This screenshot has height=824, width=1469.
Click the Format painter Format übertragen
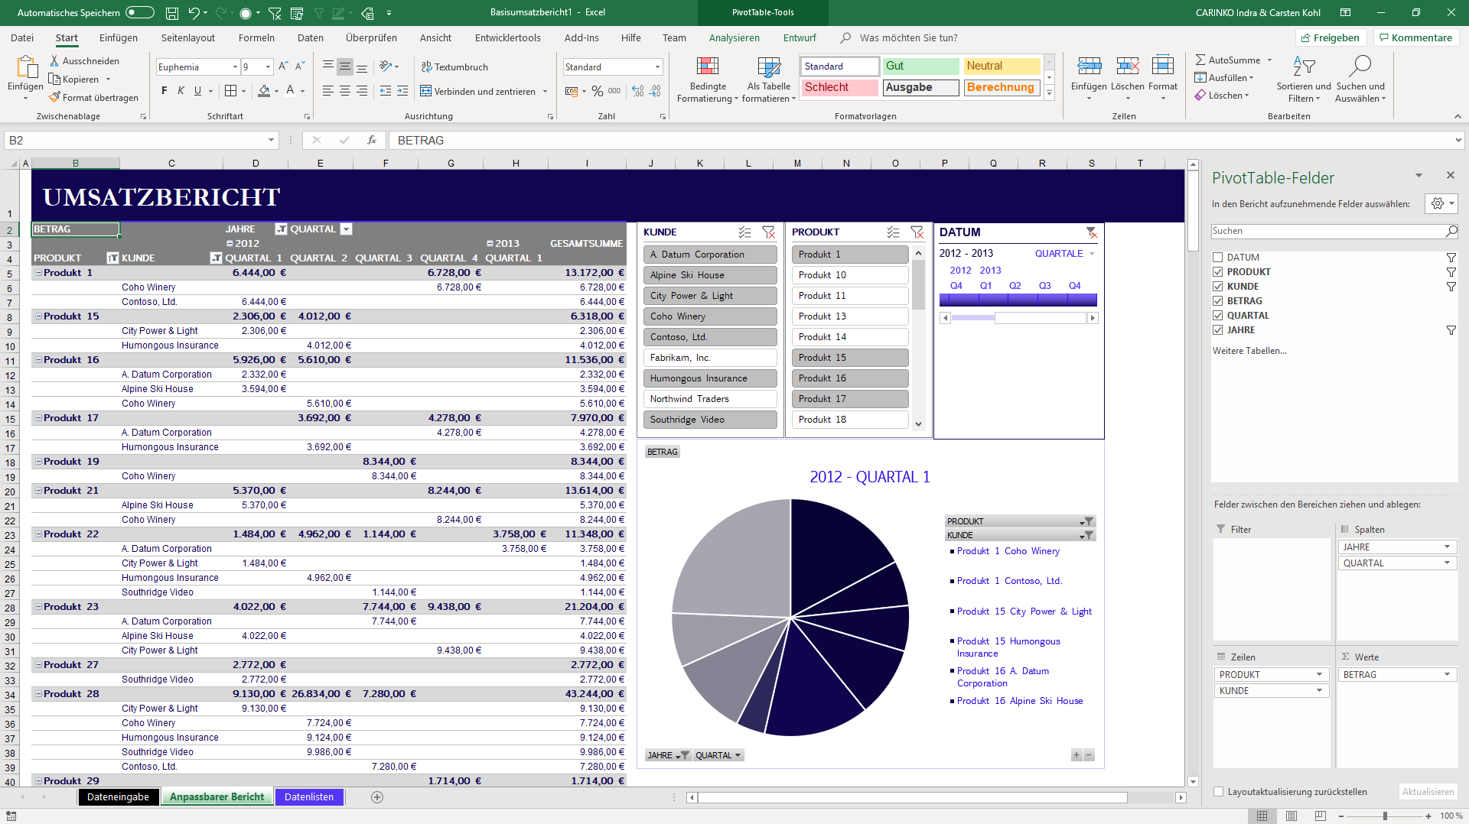(x=94, y=98)
